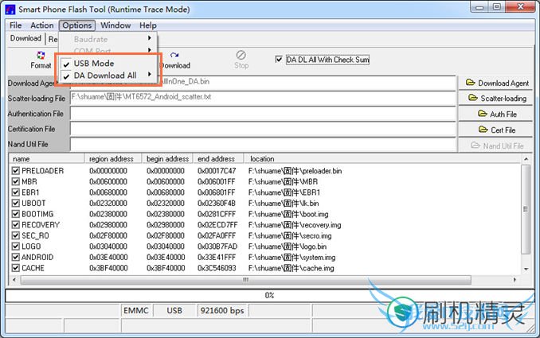Screen dimensions: 540x338
Task: Close the Options menu
Action: click(76, 25)
